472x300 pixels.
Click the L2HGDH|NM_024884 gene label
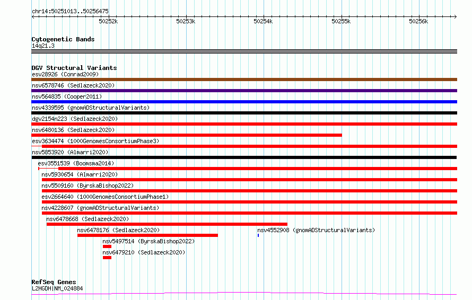click(57, 288)
